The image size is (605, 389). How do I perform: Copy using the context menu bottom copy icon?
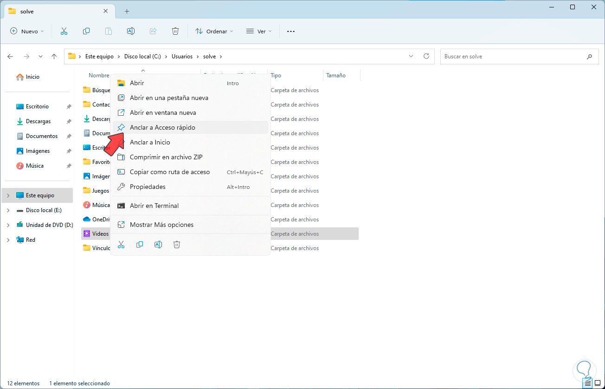click(x=140, y=245)
